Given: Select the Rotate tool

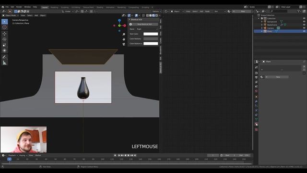Looking at the screenshot, I should [4, 39].
